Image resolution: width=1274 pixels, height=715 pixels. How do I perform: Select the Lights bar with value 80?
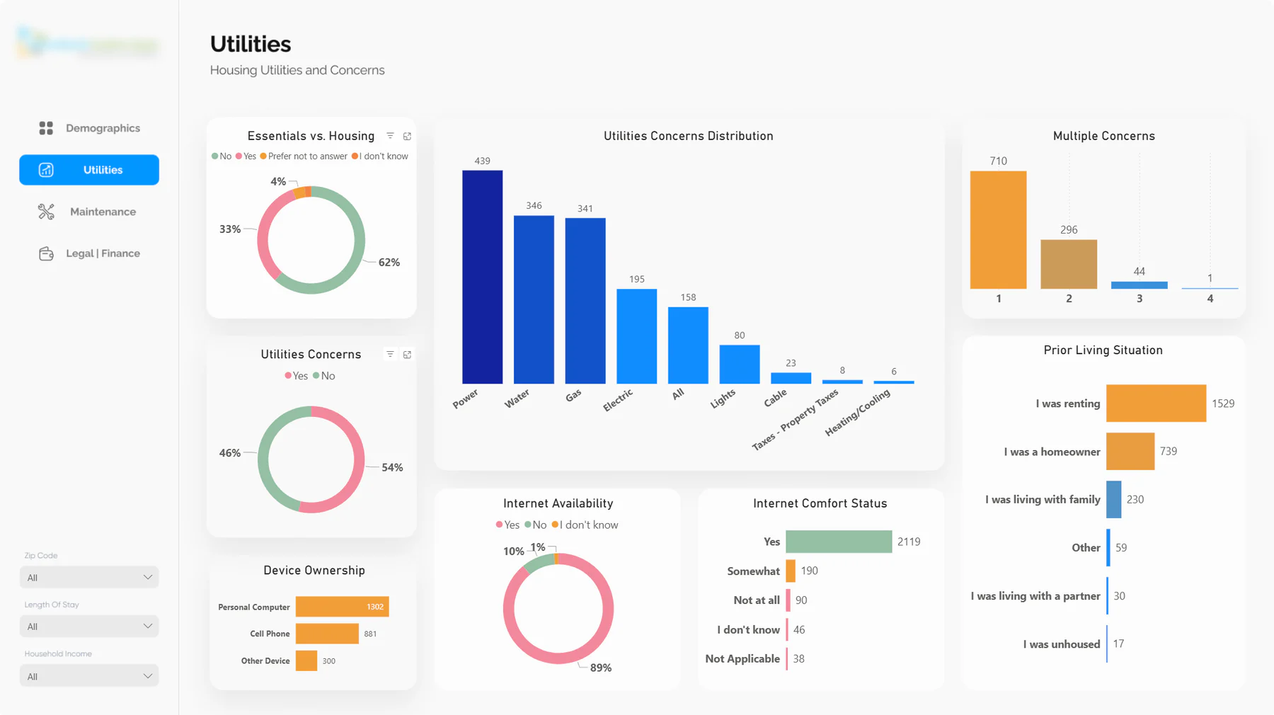(x=740, y=365)
